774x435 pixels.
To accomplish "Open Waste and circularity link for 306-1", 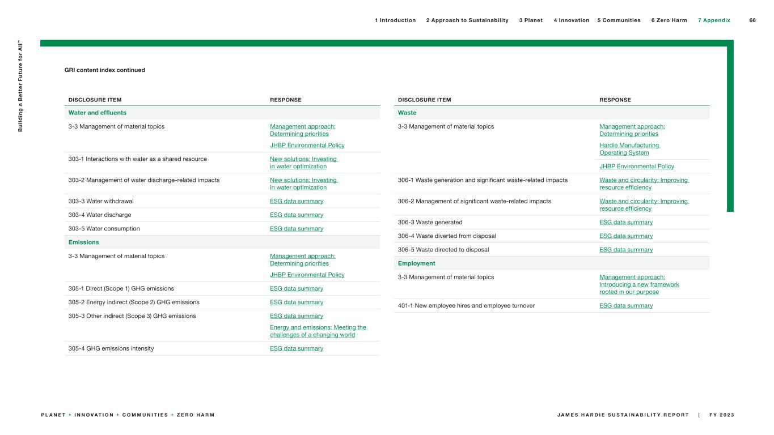I will point(644,184).
